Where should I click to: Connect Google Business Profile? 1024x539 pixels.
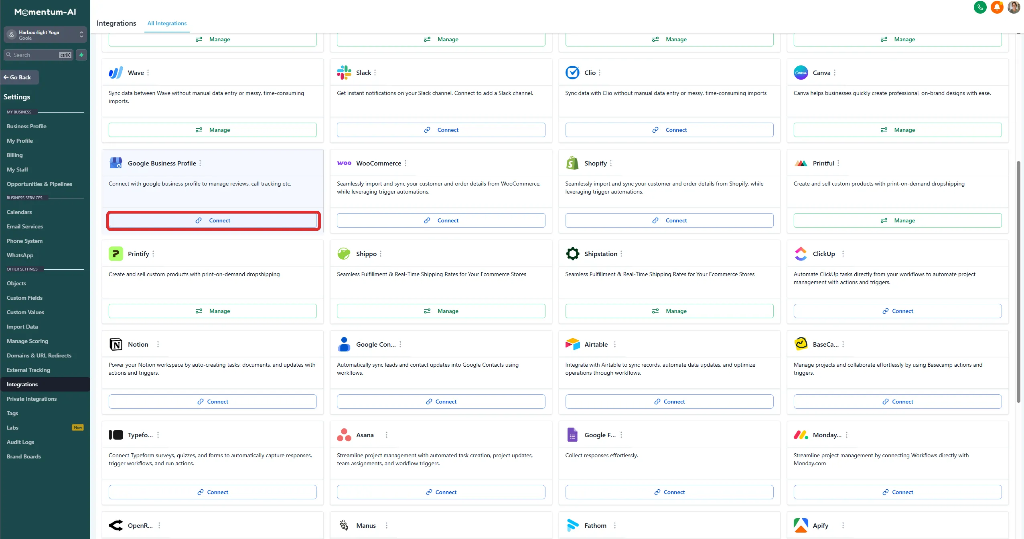point(213,220)
